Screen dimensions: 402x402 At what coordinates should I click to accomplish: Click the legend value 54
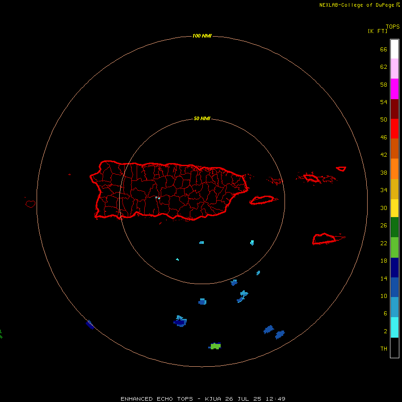point(384,102)
